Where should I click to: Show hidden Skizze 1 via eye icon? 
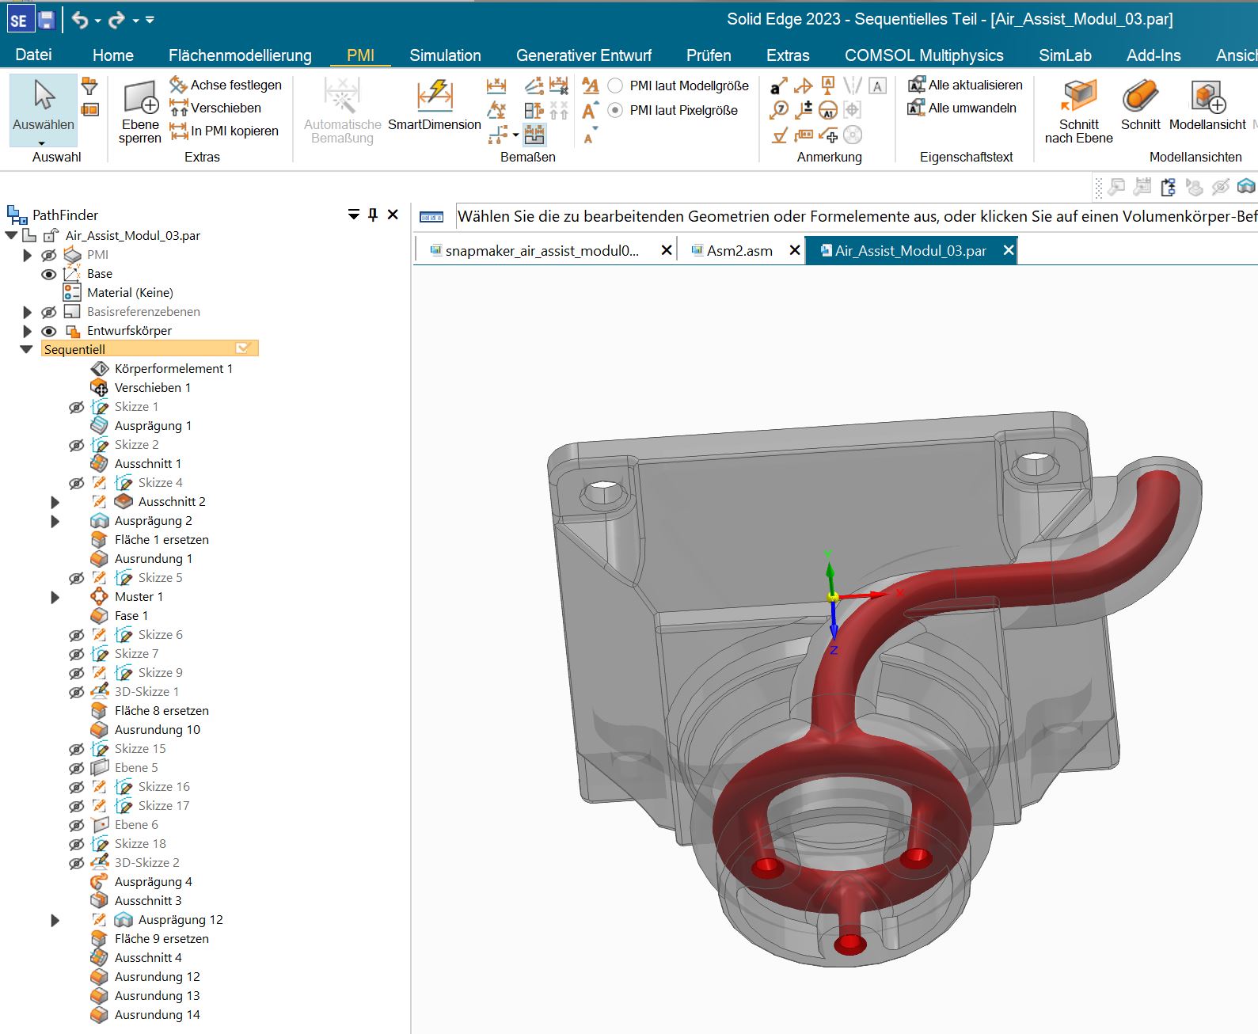point(77,407)
